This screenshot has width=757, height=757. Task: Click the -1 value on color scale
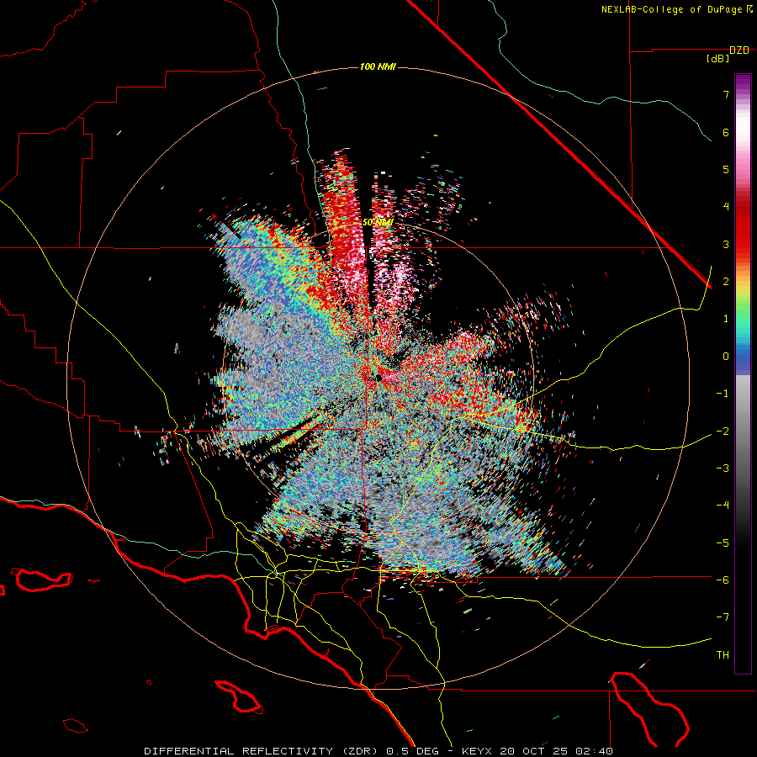(x=723, y=394)
